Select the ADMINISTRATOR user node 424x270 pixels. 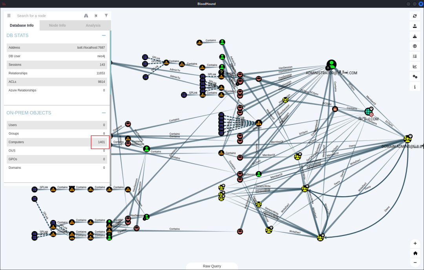pos(331,65)
